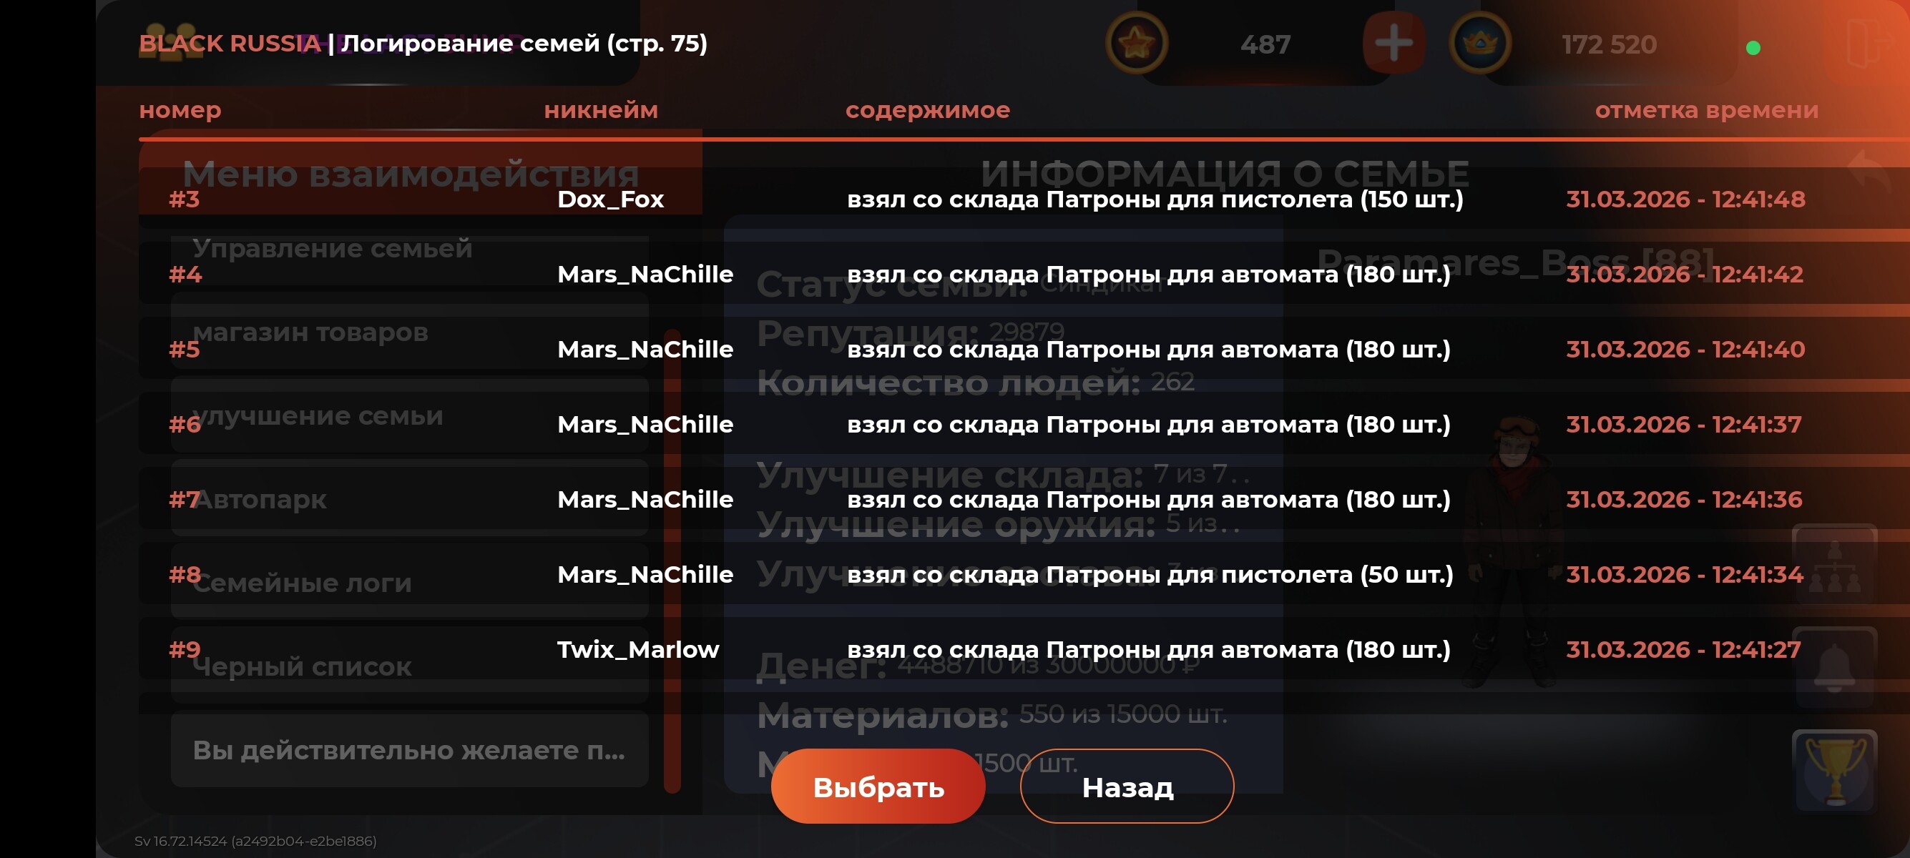1910x858 pixels.
Task: Tap the crown currency icon
Action: coord(1480,43)
